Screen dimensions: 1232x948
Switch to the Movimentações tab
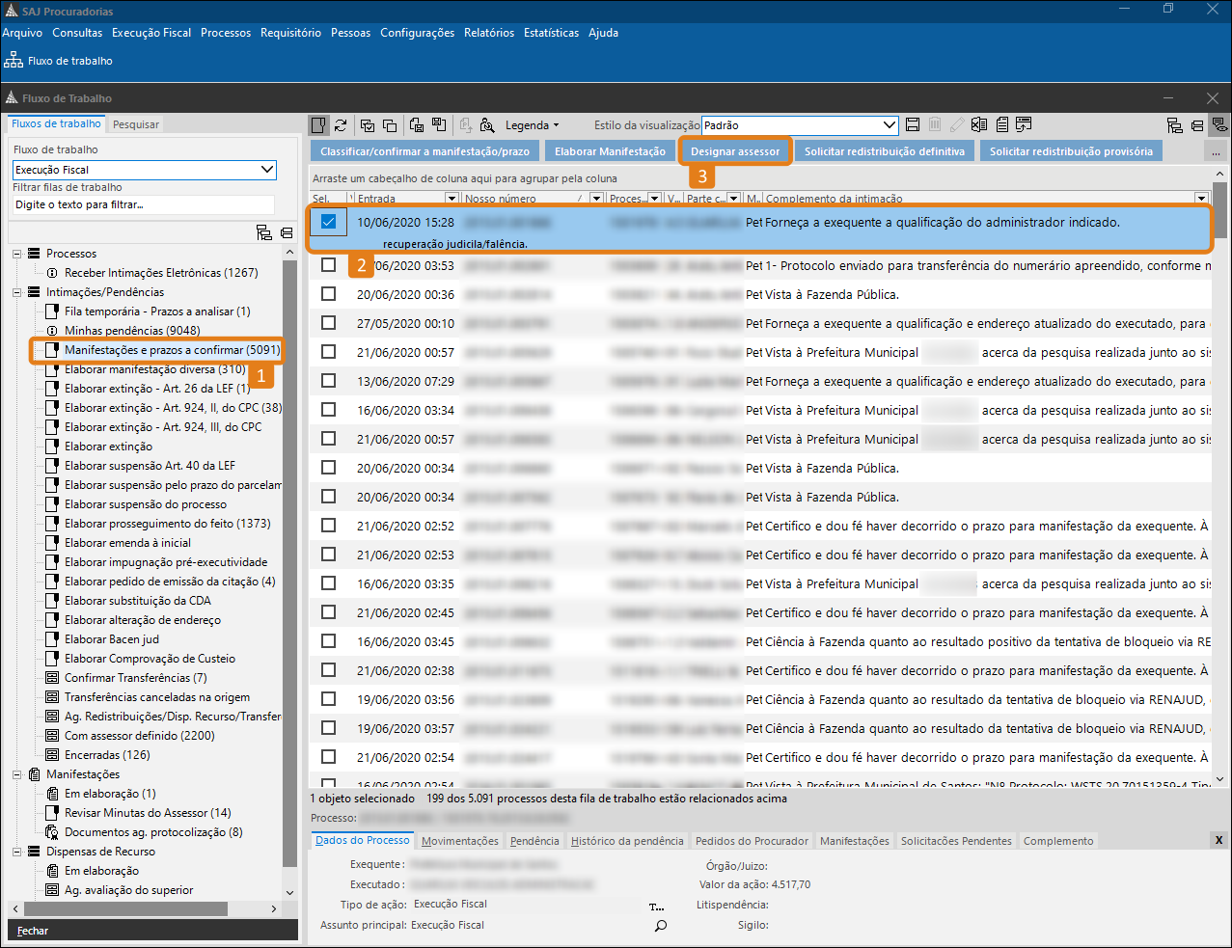click(459, 841)
